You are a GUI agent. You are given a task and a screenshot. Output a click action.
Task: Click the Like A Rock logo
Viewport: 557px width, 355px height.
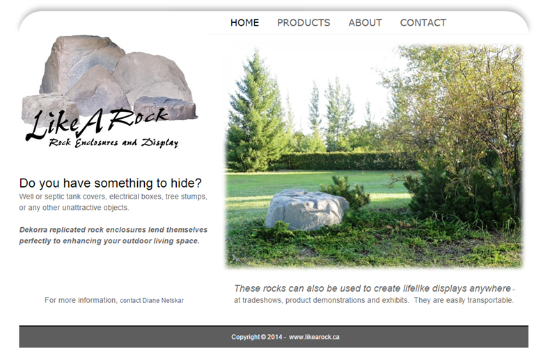109,92
